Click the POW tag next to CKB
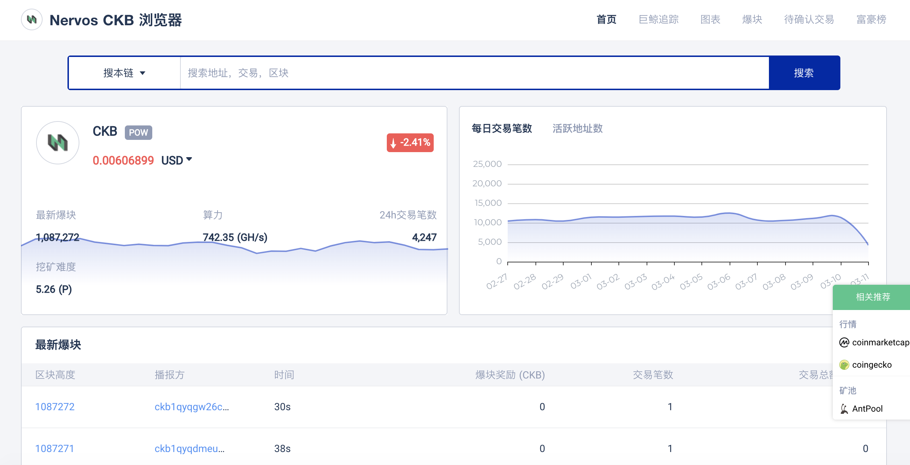 [138, 133]
